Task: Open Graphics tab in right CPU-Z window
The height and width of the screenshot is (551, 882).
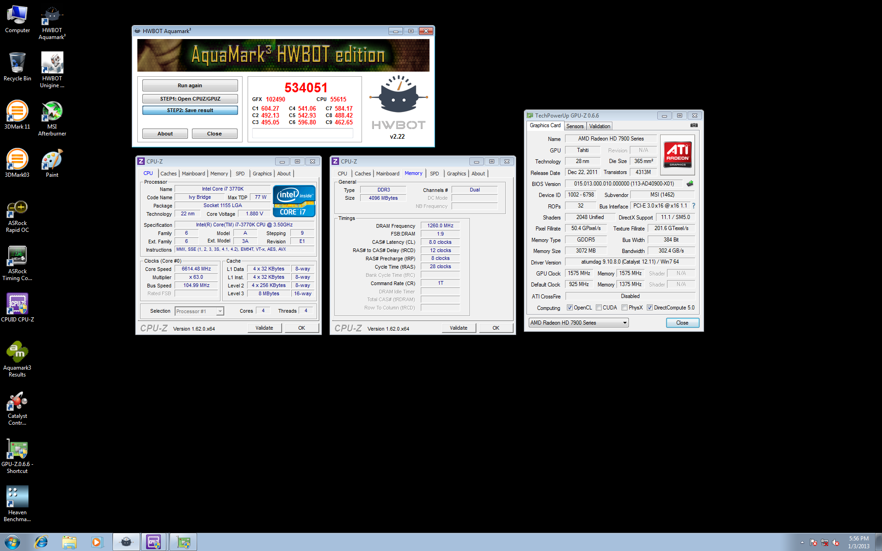Action: point(457,174)
